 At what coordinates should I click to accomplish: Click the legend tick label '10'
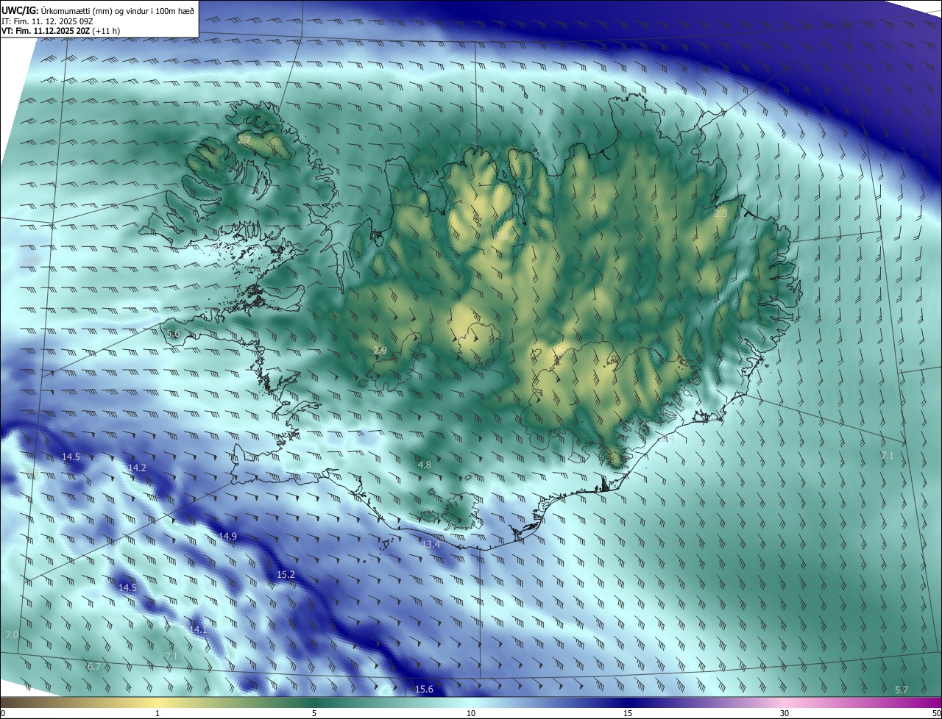pyautogui.click(x=471, y=714)
